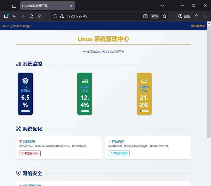Image resolution: width=211 pixels, height=186 pixels.
Task: Open the list-all-tabs chevron
Action: pyautogui.click(x=162, y=5)
